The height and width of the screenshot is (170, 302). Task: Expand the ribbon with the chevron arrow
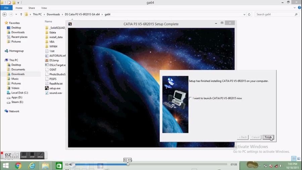[295, 8]
